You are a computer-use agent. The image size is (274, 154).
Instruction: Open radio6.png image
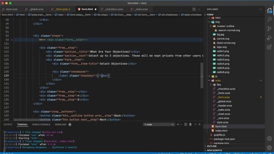pyautogui.click(x=223, y=72)
